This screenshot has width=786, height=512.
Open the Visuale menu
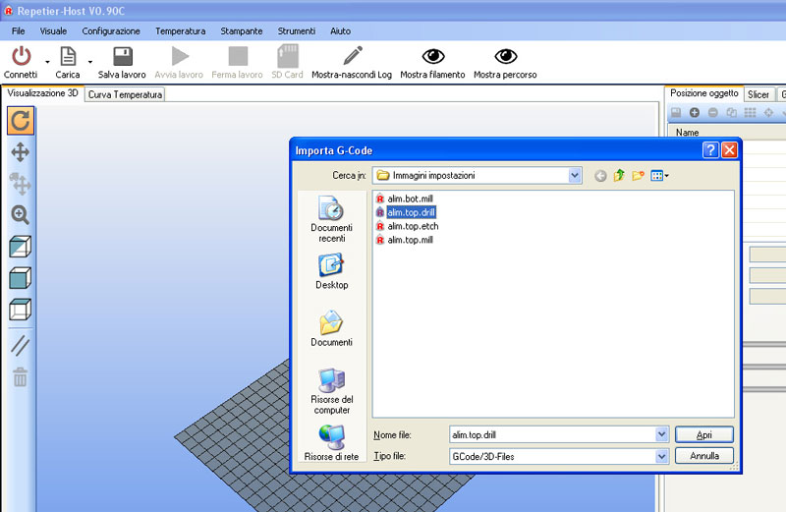53,31
